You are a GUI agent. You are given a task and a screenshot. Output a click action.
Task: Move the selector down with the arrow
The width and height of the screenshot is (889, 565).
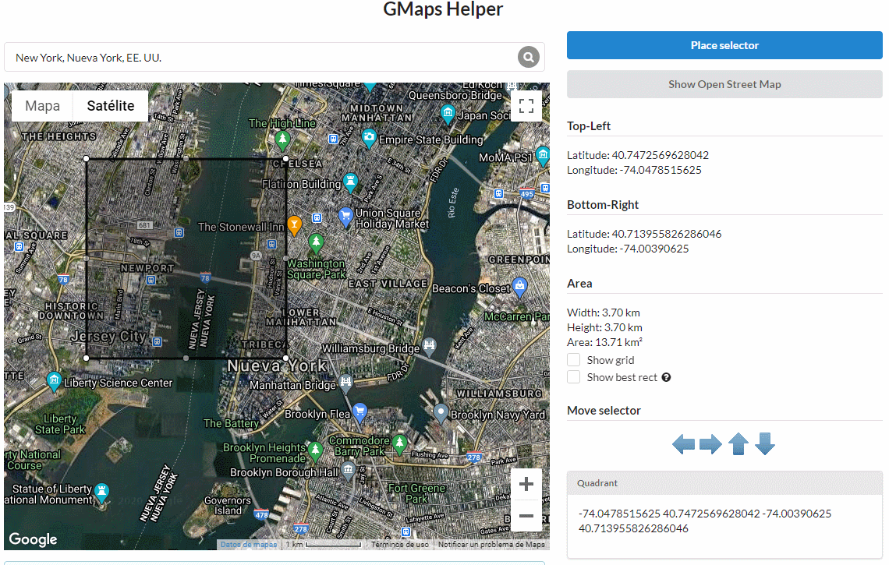click(765, 444)
